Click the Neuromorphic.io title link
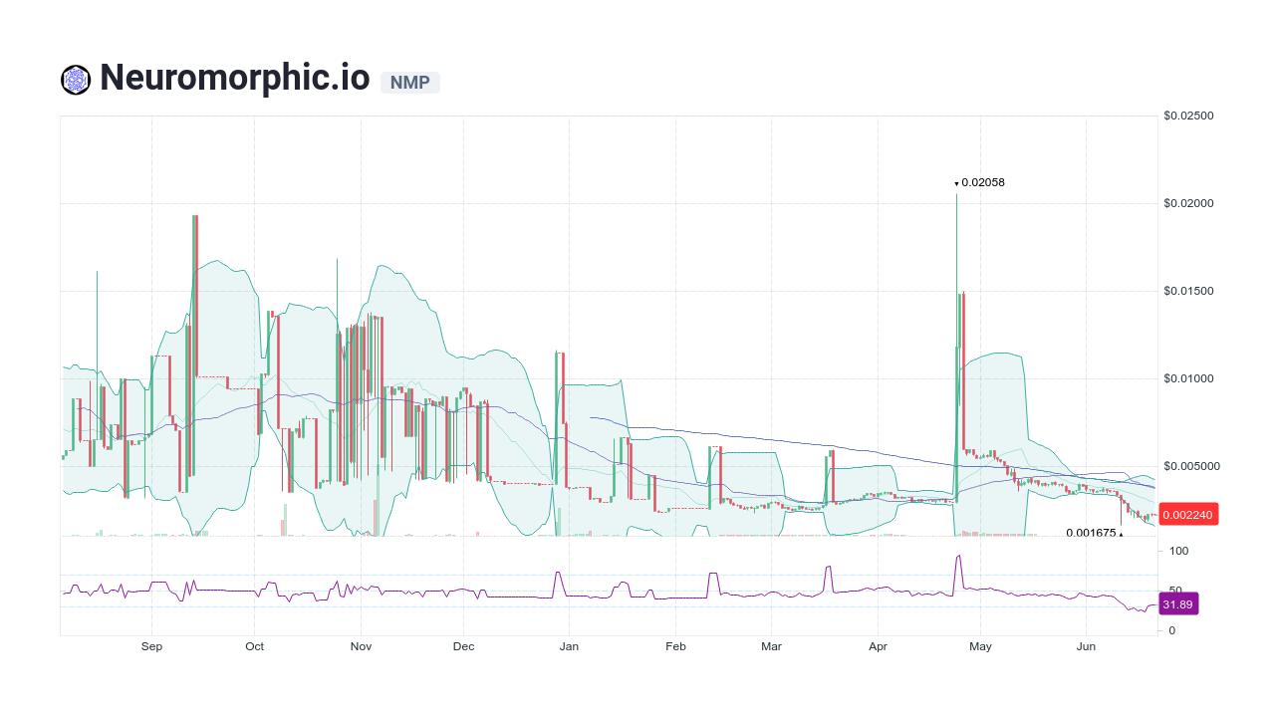The height and width of the screenshot is (717, 1275). point(234,77)
